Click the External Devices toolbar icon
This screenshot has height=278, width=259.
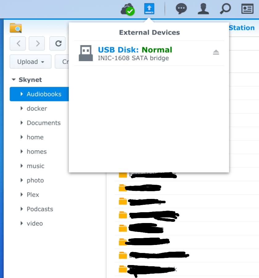point(149,9)
